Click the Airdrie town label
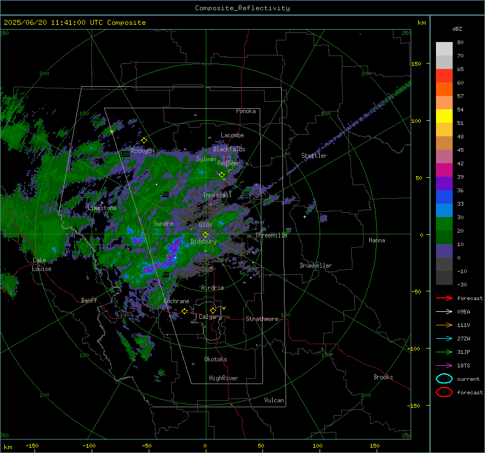 point(212,288)
